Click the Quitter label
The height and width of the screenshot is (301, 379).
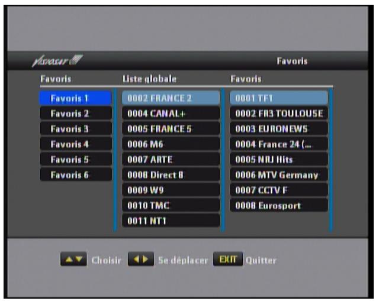click(261, 260)
